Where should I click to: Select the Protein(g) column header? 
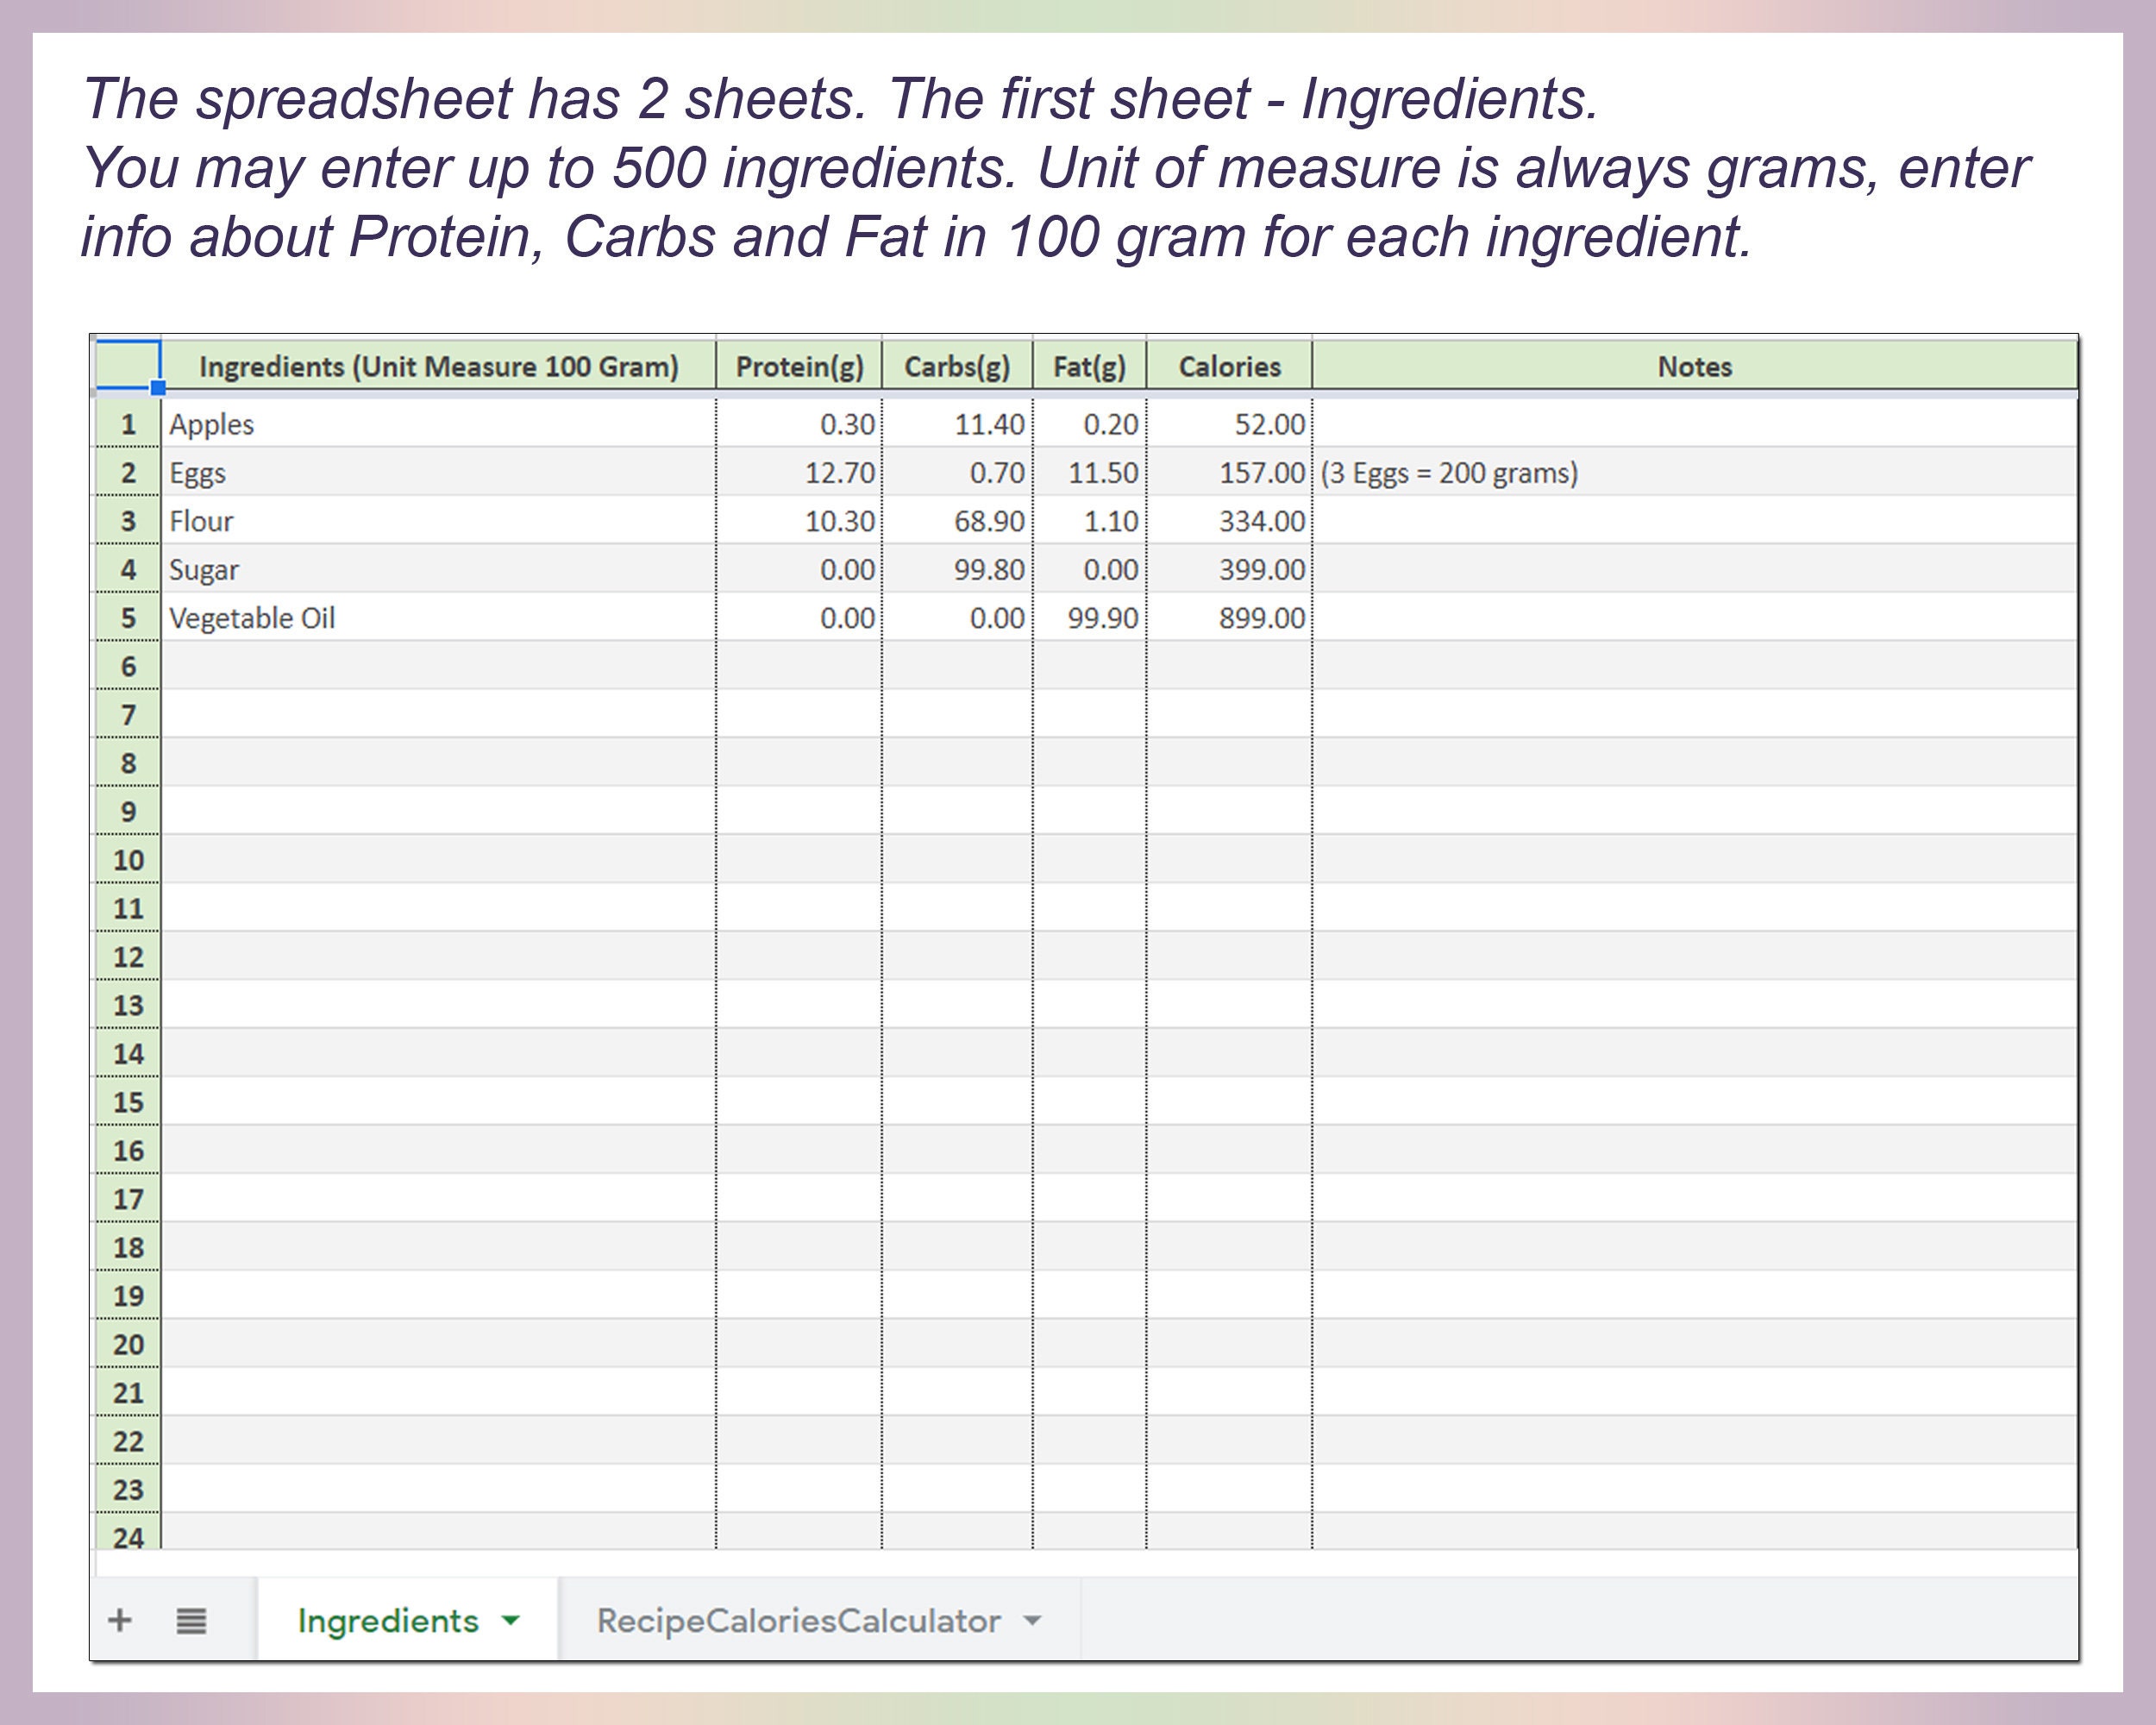(x=800, y=366)
